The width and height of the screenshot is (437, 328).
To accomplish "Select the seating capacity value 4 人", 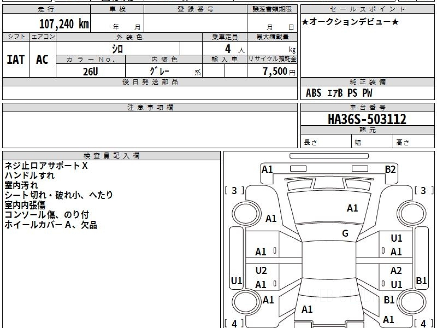I will pos(235,48).
